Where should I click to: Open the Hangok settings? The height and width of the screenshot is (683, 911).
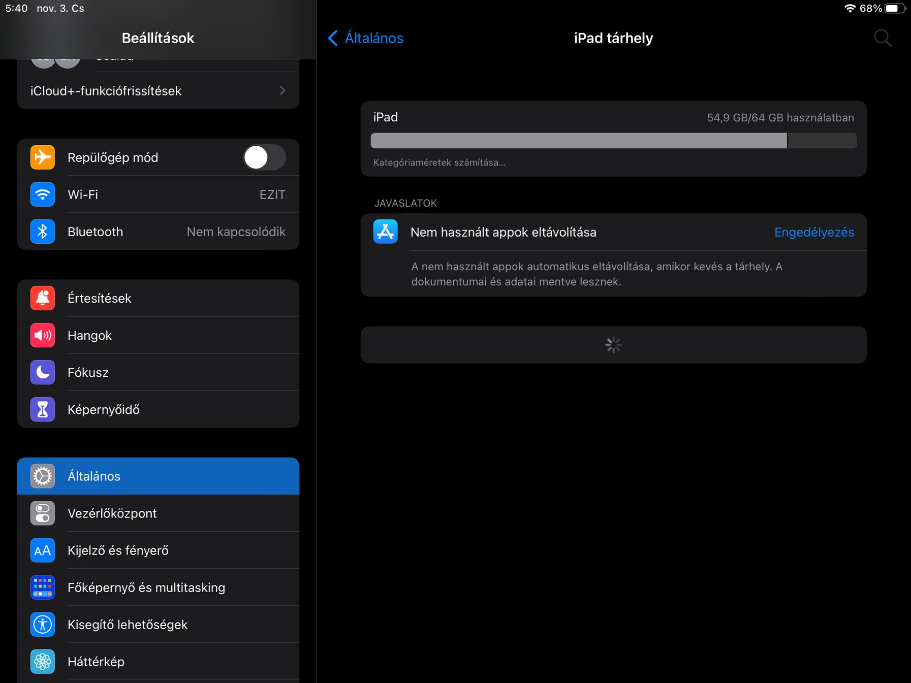tap(158, 335)
